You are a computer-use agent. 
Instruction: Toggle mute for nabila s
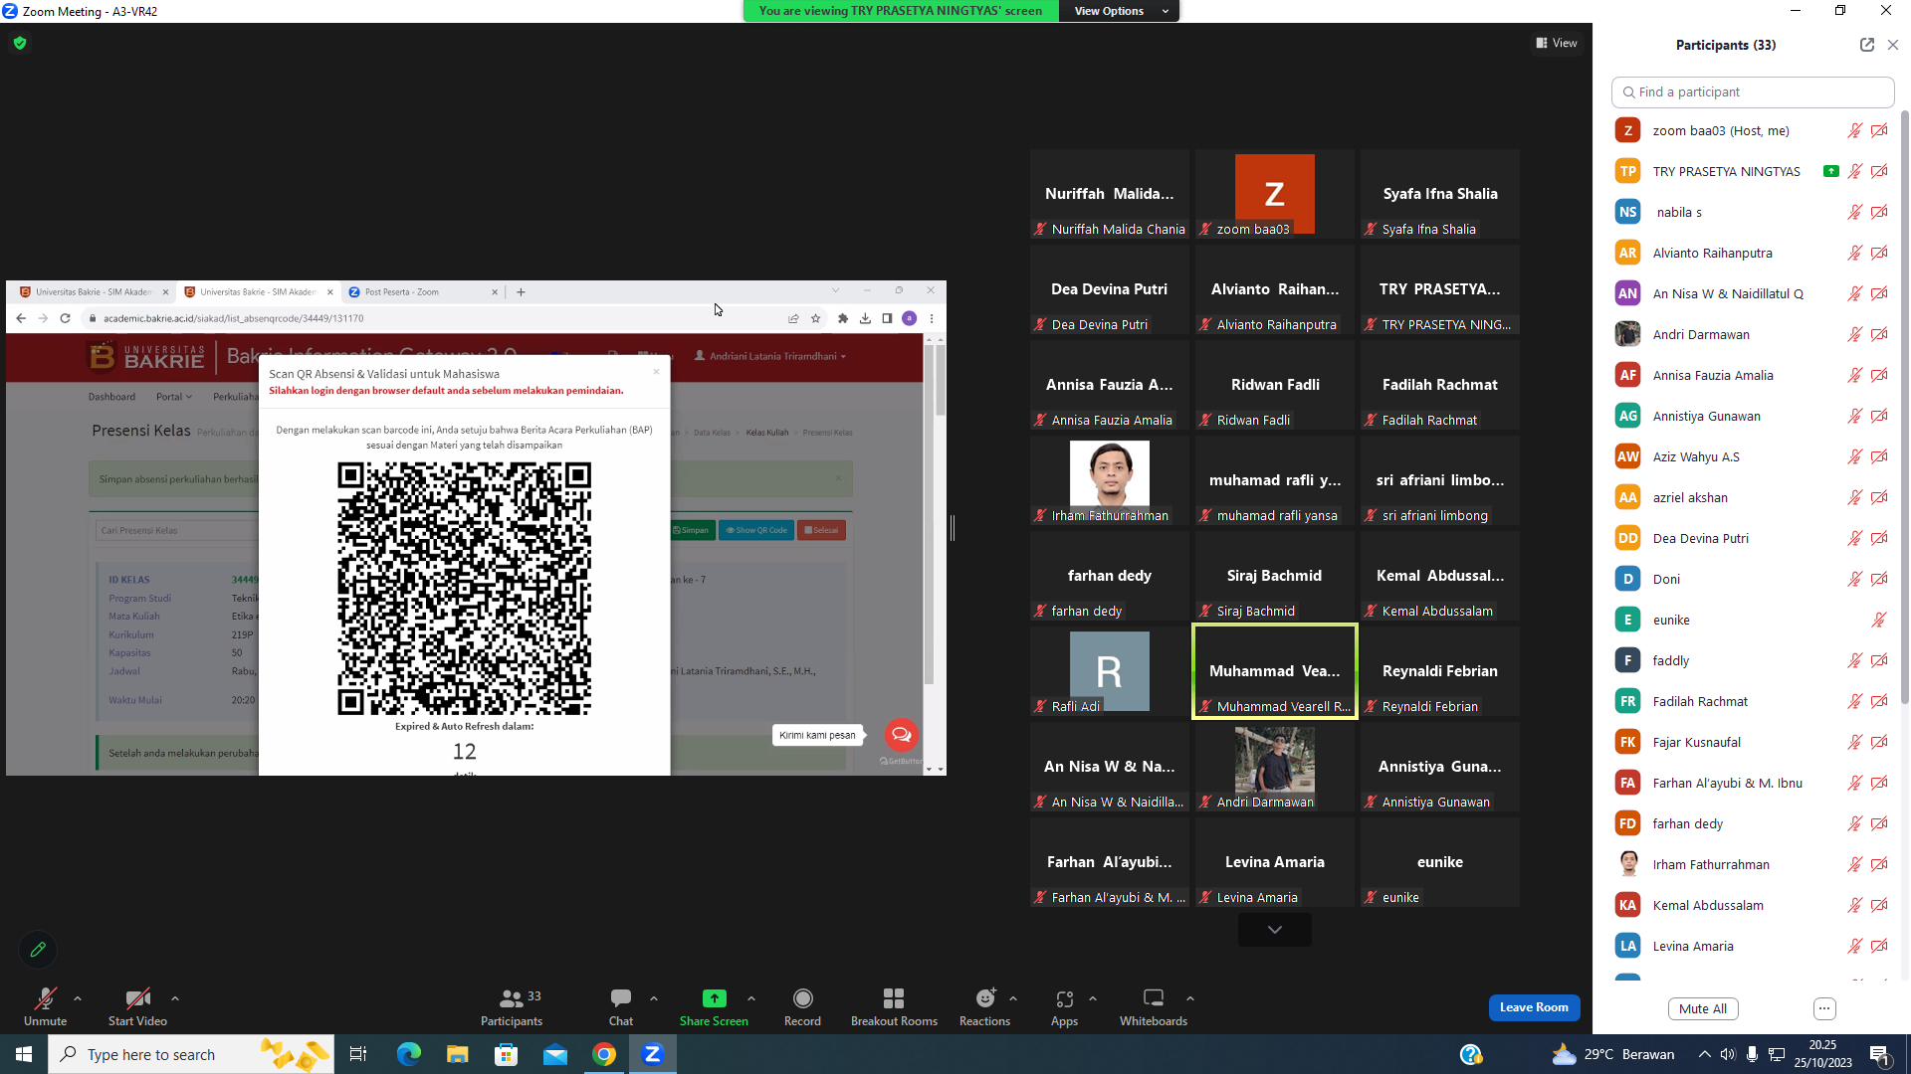click(1855, 212)
